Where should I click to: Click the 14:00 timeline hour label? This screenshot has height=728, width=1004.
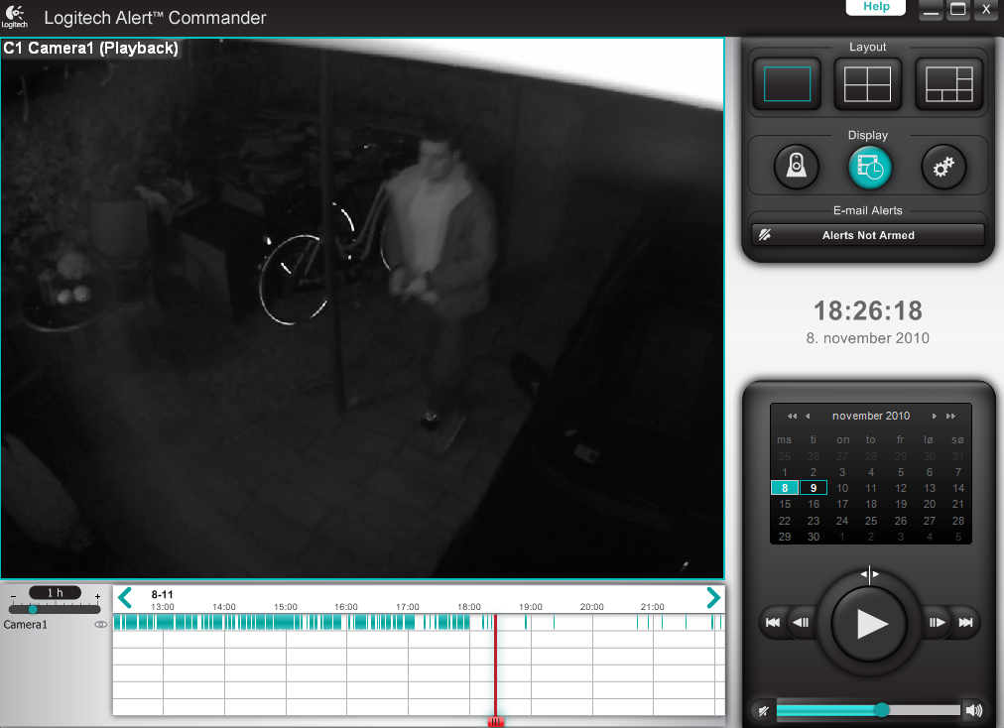224,607
